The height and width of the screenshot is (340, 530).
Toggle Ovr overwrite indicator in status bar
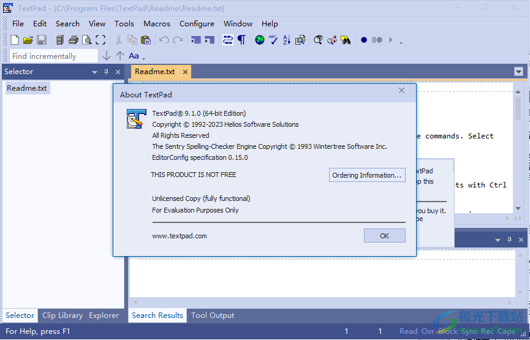pos(428,331)
